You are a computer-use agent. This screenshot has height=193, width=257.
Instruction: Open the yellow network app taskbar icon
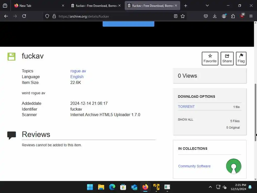pos(156,187)
